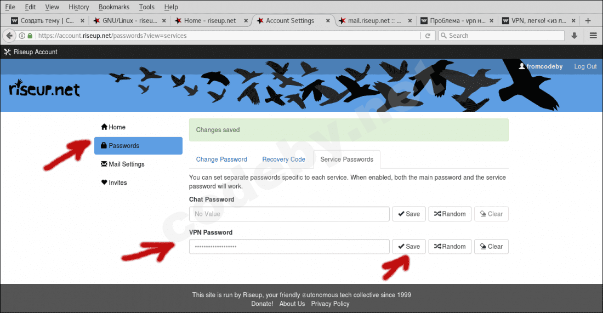Open the downloads arrow icon
The height and width of the screenshot is (313, 603).
[x=574, y=36]
